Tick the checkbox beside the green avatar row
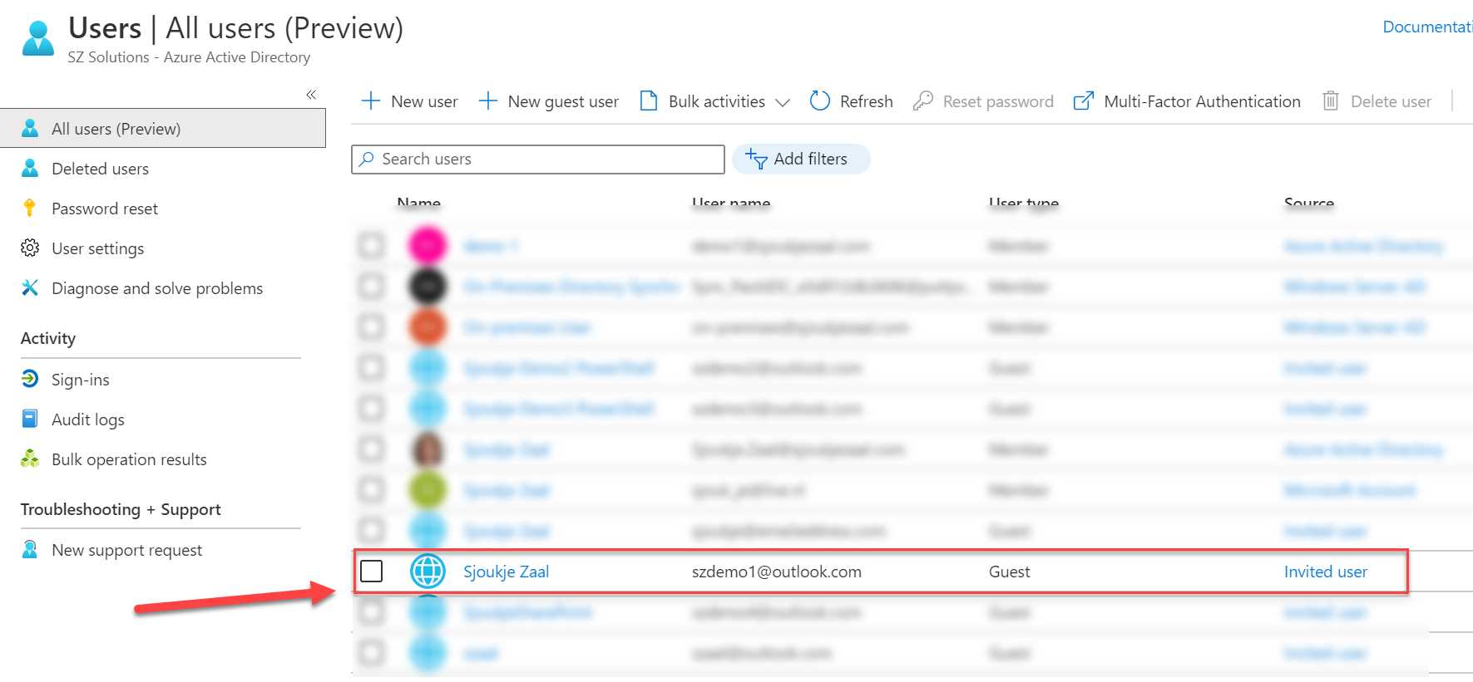Screen dimensions: 1473x682 (x=372, y=490)
